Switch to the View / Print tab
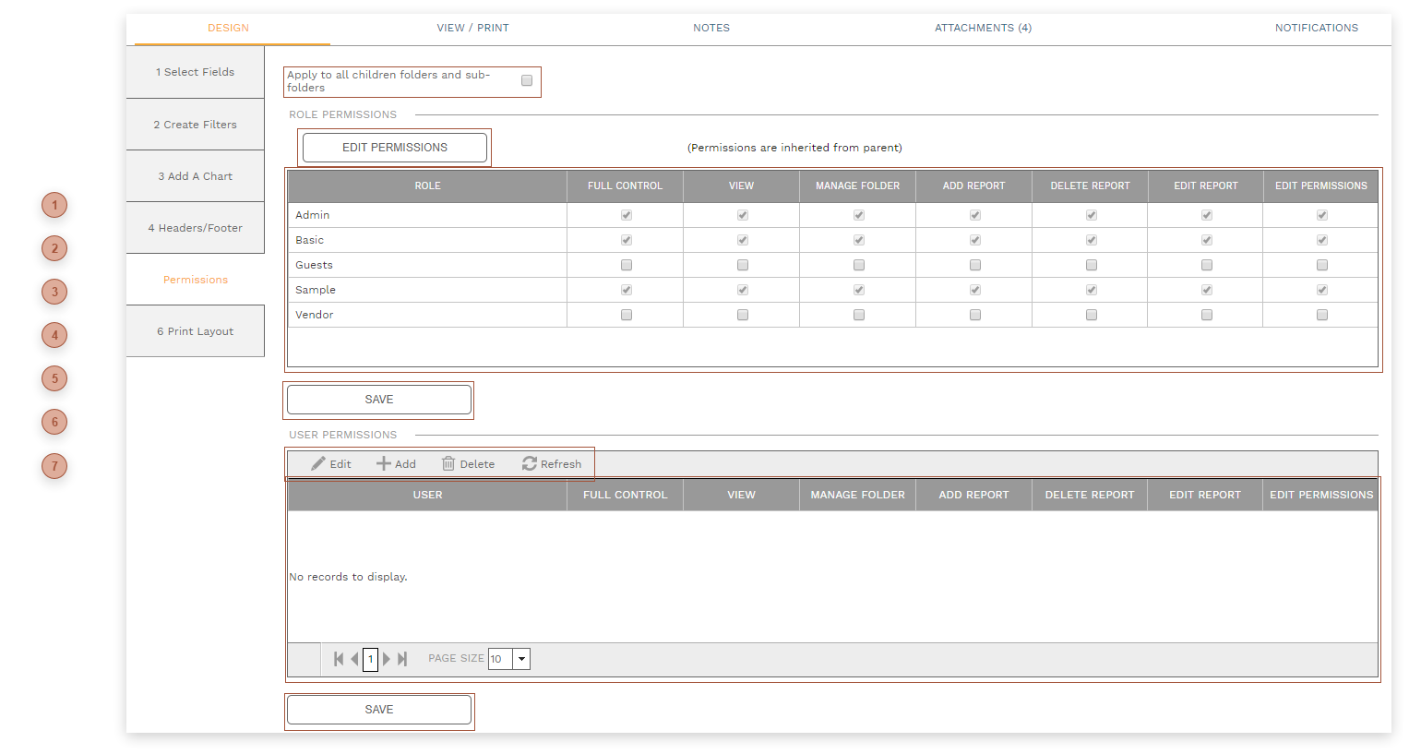The height and width of the screenshot is (754, 1409). pos(472,28)
